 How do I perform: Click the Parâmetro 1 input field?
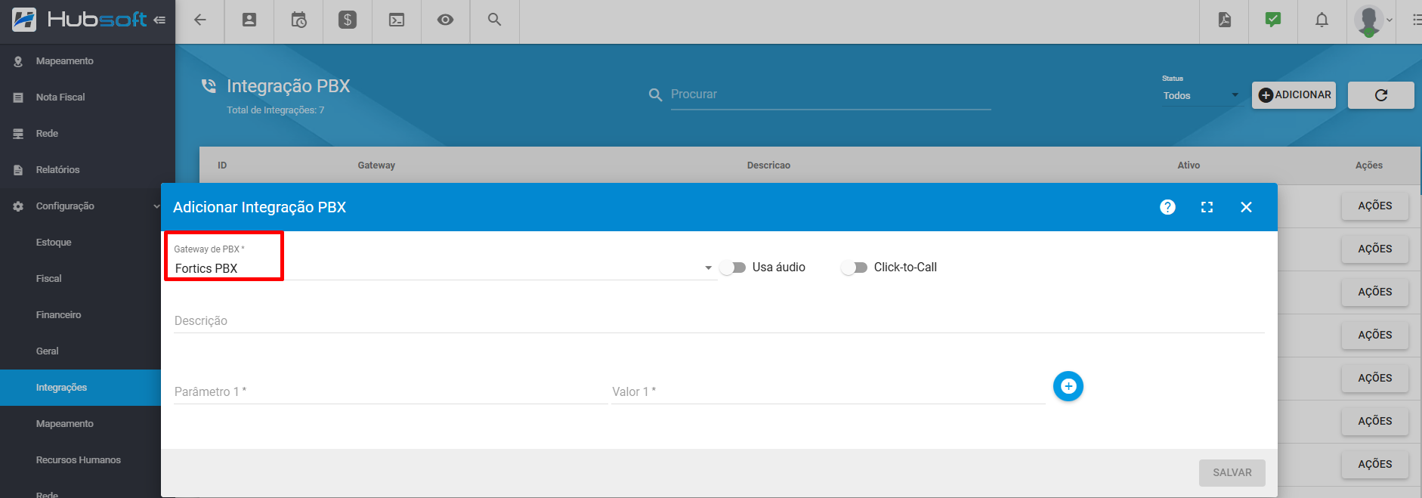(x=391, y=392)
